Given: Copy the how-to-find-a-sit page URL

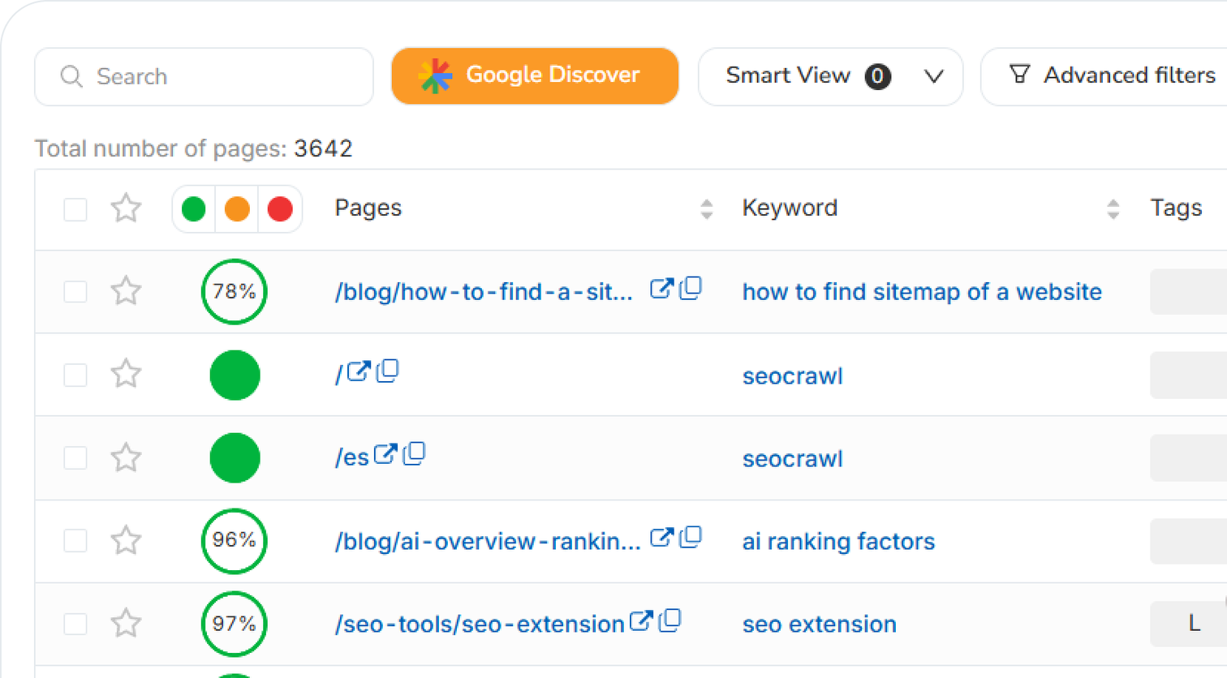Looking at the screenshot, I should click(691, 288).
